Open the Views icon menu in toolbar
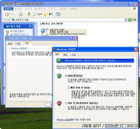140x129 pixels. [58, 14]
